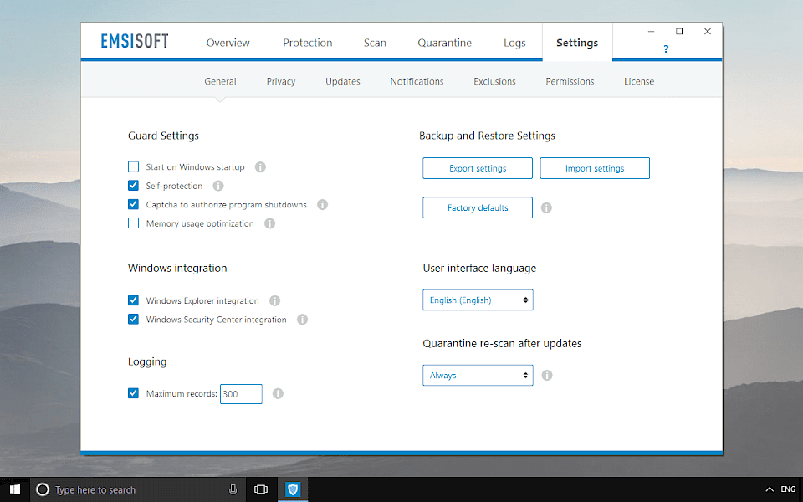The width and height of the screenshot is (803, 502).
Task: Open the info tip for Maximum records
Action: [x=278, y=393]
